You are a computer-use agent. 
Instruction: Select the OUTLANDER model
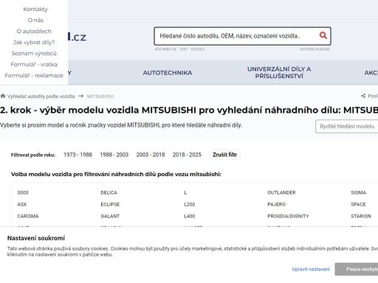[281, 192]
